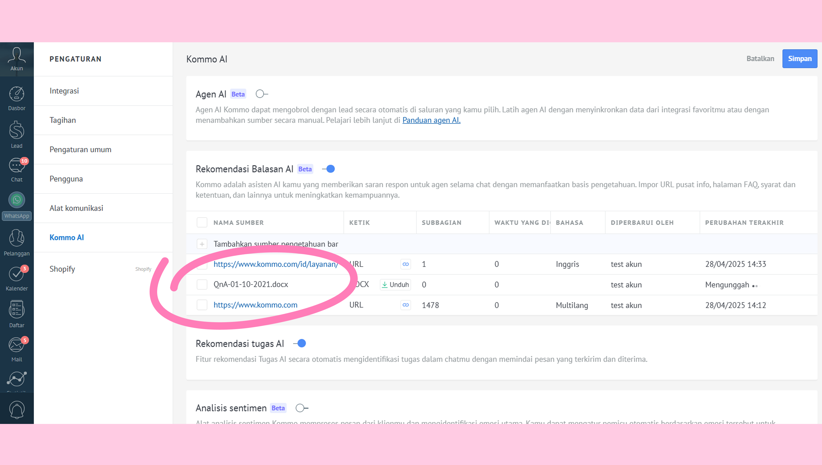Click the link icon in kommo.com/id/layanan row
This screenshot has height=465, width=822.
point(406,264)
